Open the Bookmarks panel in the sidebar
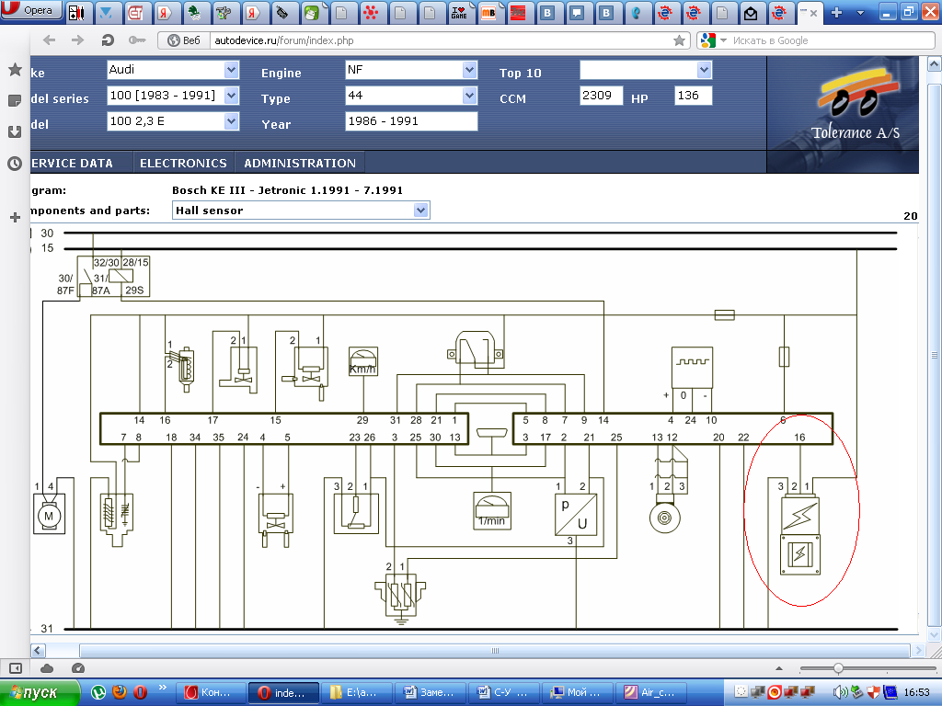This screenshot has width=942, height=706. 15,70
